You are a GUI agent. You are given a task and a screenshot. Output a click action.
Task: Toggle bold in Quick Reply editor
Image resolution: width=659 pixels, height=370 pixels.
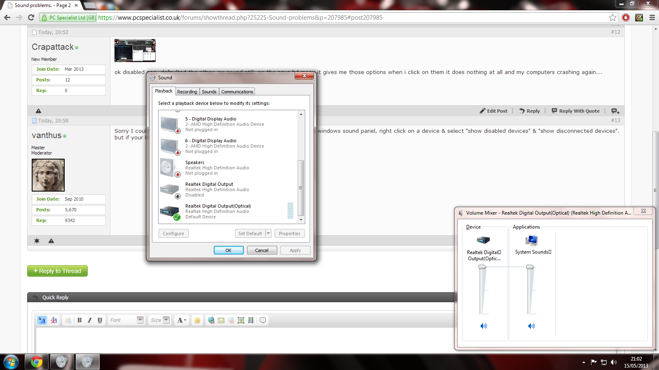[x=79, y=320]
